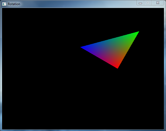Minimize the Rotation window

pos(140,3)
